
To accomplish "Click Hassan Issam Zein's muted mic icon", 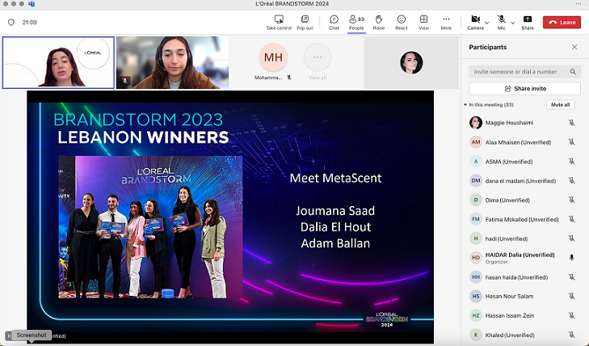I will pos(572,315).
